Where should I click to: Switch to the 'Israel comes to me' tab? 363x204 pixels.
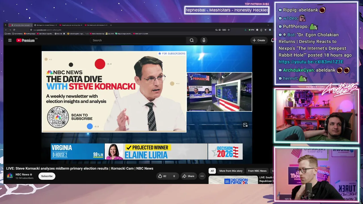pos(71,25)
